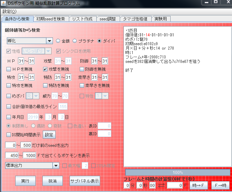Expand the 標準出力 output dropdown

(56, 165)
